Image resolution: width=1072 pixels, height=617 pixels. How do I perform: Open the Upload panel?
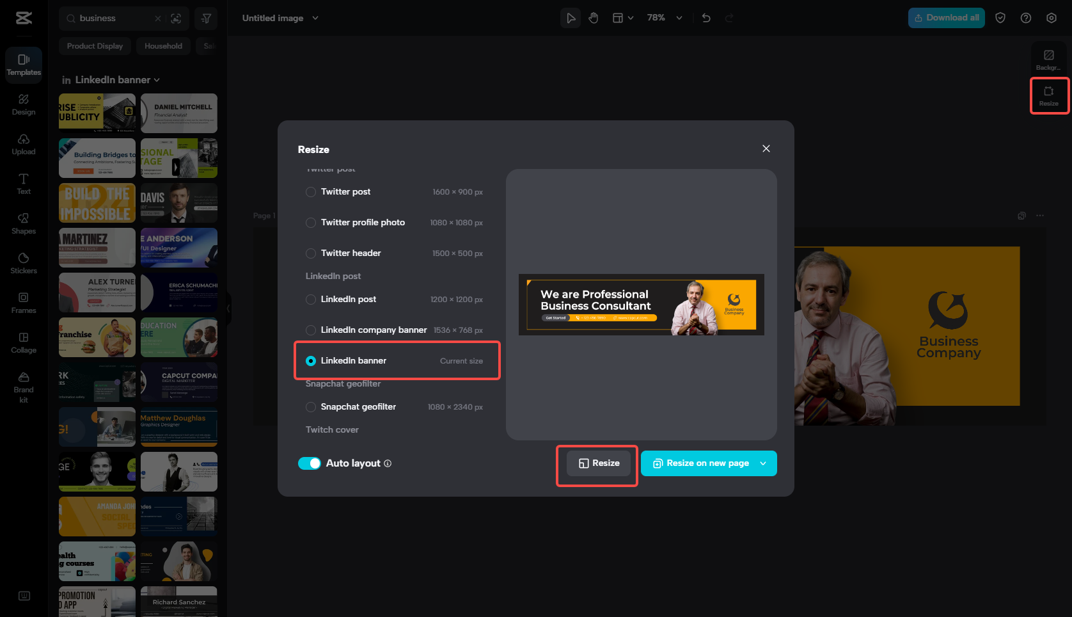23,145
